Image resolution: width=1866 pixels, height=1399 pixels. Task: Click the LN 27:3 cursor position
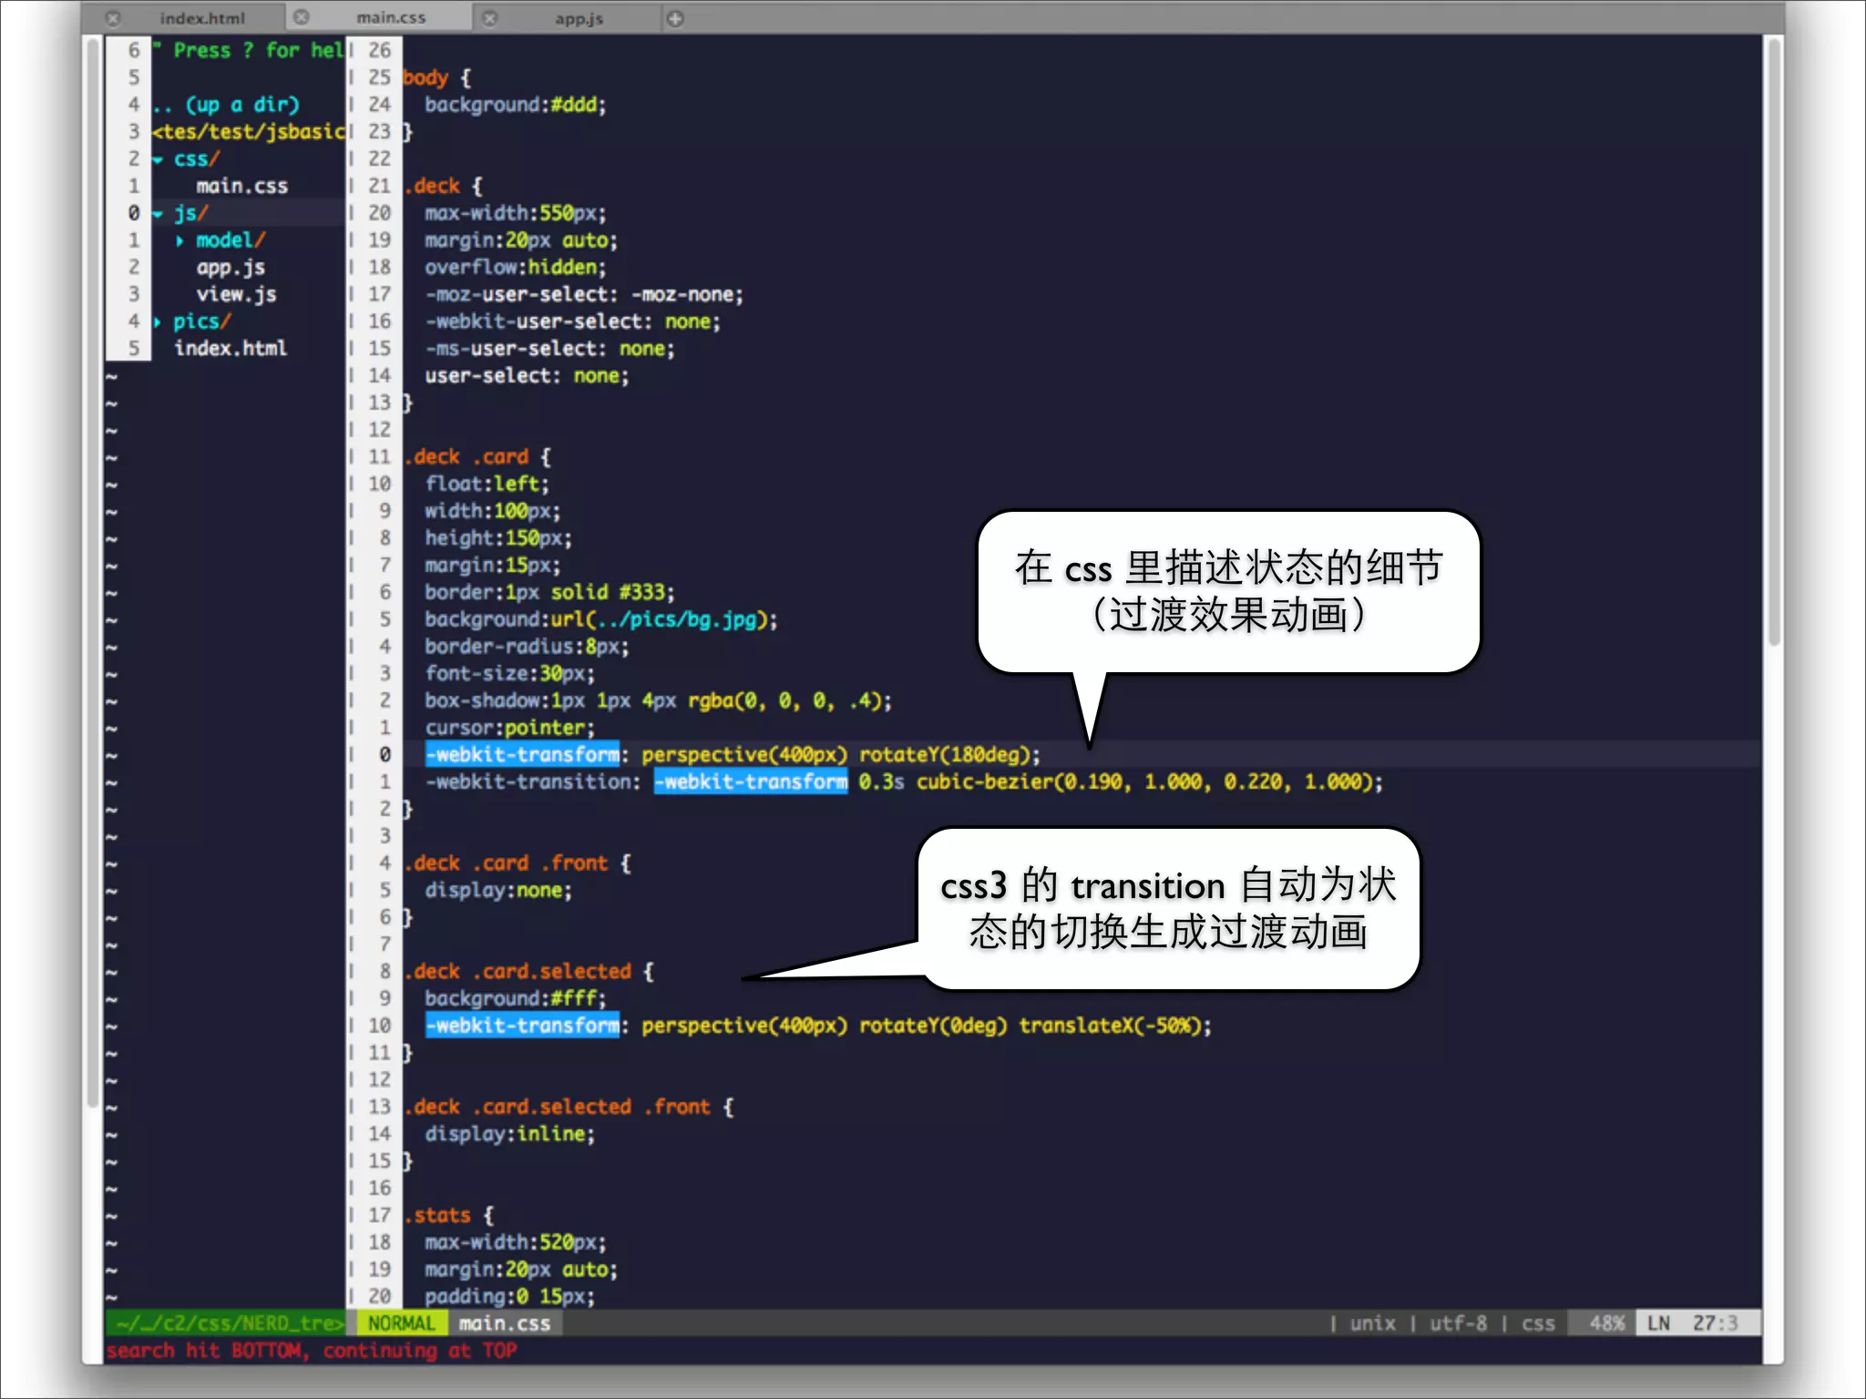(1698, 1323)
